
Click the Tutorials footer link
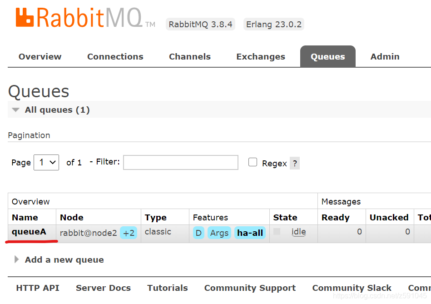(x=168, y=288)
